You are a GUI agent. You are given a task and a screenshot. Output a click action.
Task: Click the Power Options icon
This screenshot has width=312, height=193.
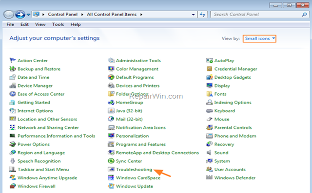(x=13, y=144)
